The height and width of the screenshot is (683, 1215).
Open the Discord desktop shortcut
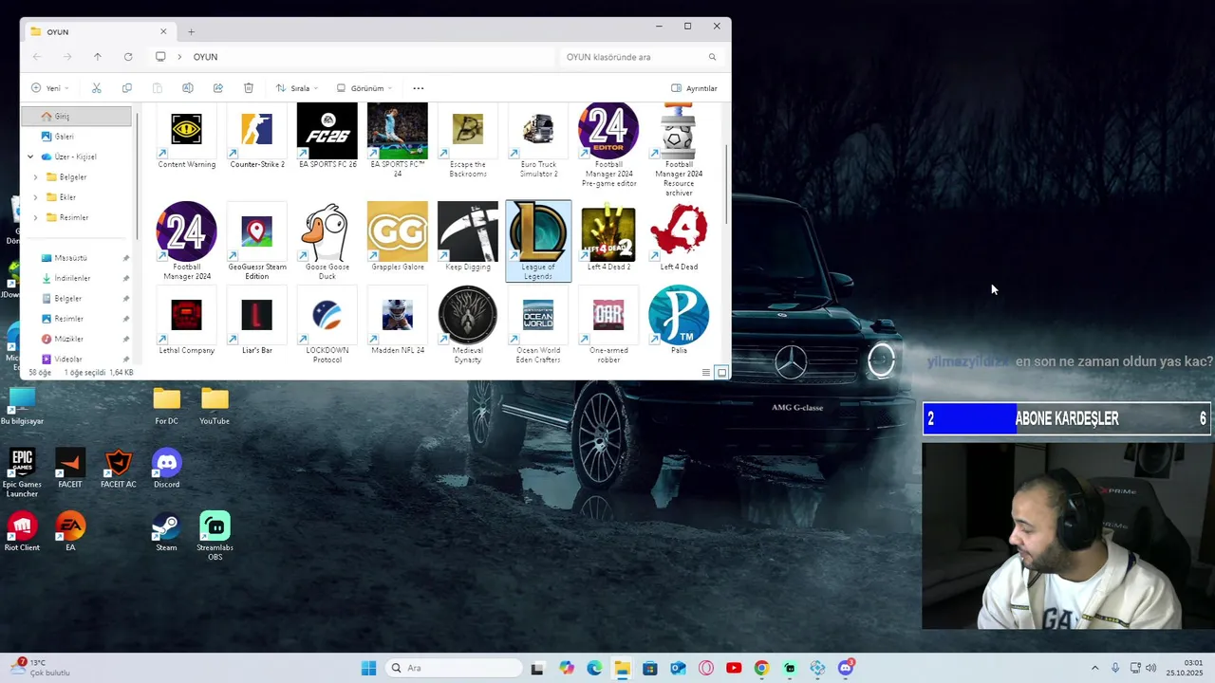[x=166, y=469]
